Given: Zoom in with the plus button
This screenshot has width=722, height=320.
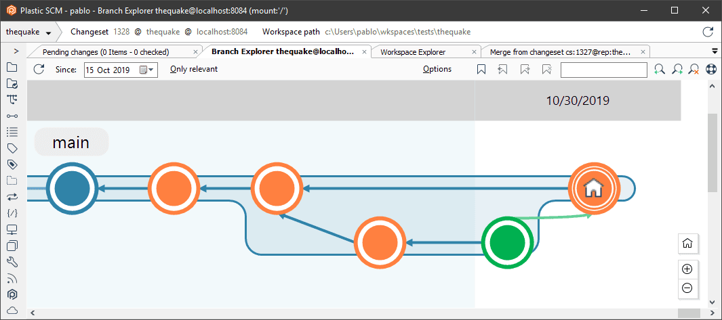Looking at the screenshot, I should [x=687, y=269].
